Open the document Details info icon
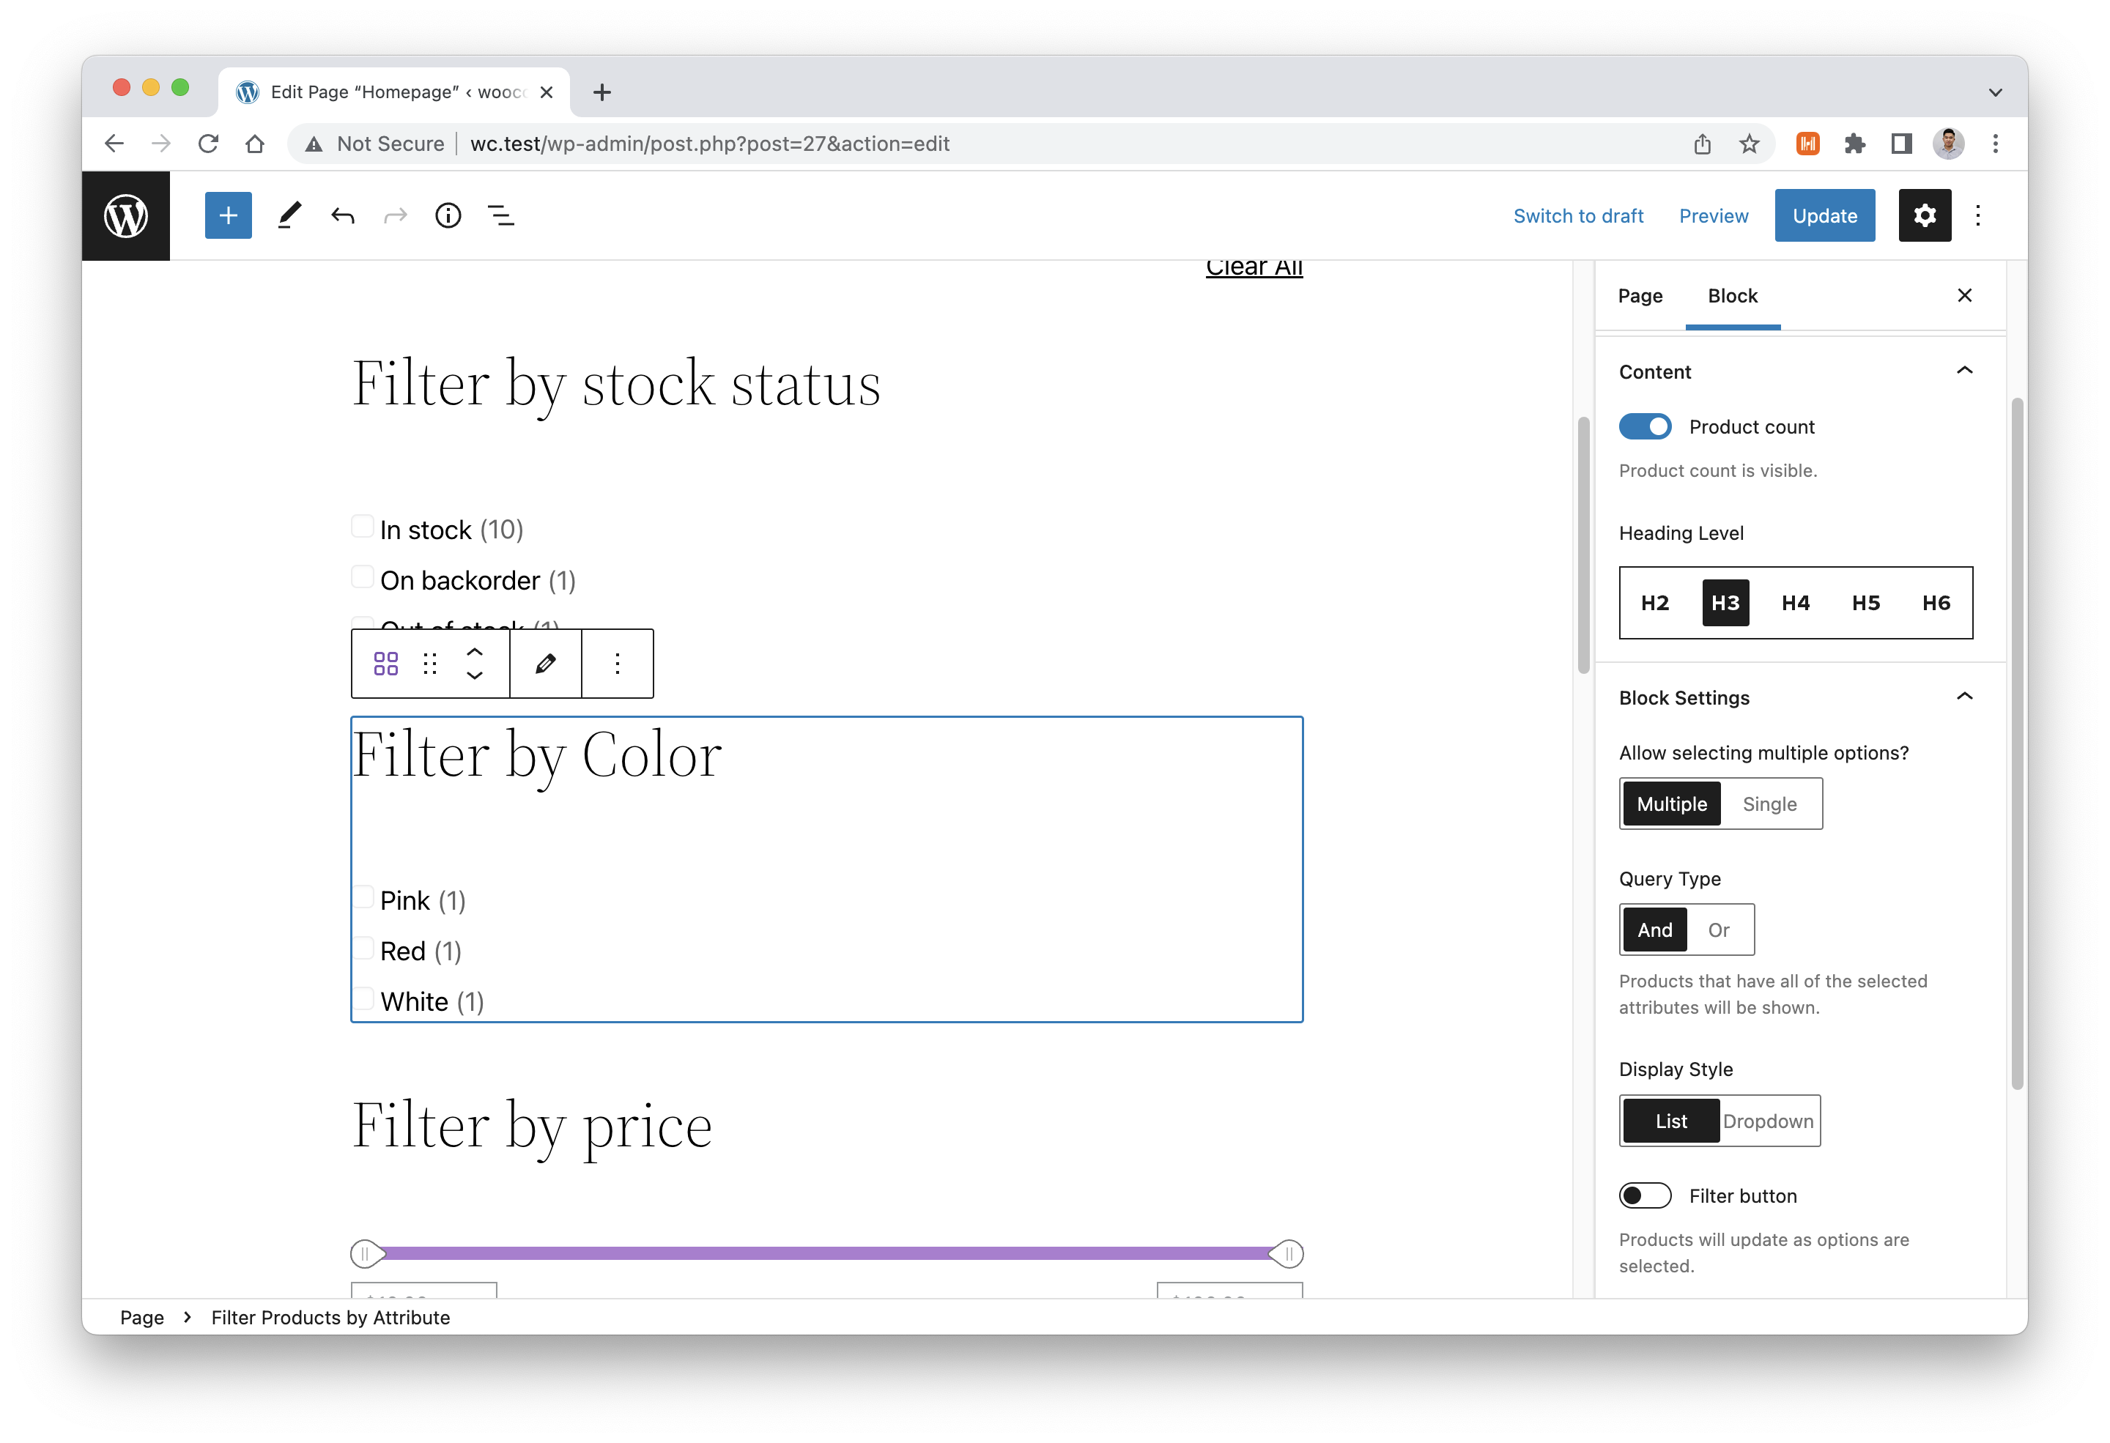2110x1443 pixels. (448, 215)
